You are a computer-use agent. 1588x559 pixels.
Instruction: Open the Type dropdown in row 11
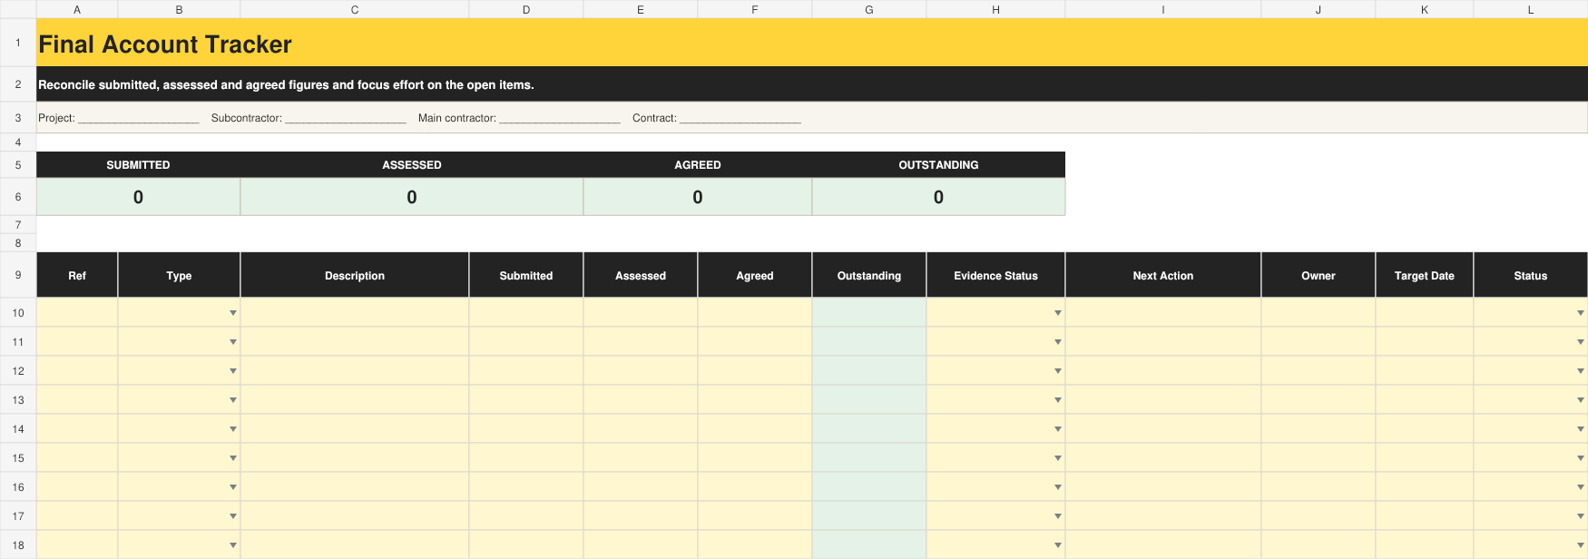tap(233, 342)
